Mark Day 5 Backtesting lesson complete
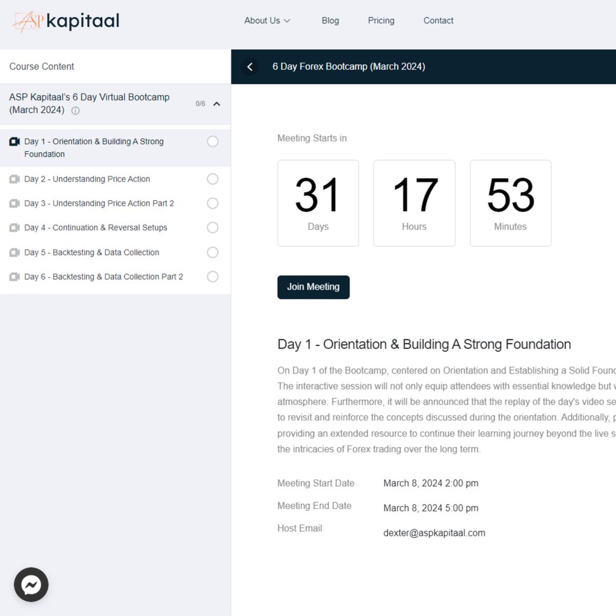Image resolution: width=616 pixels, height=616 pixels. (212, 252)
